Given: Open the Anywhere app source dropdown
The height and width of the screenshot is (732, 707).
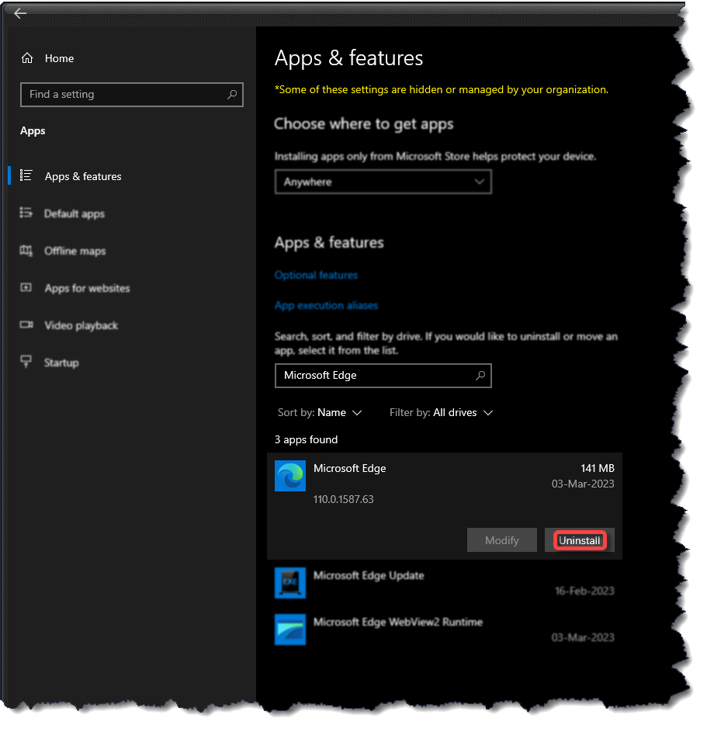Looking at the screenshot, I should (383, 182).
